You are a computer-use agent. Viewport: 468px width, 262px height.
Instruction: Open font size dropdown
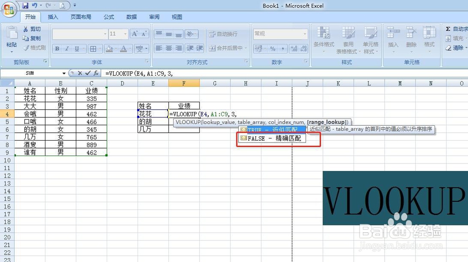click(x=125, y=34)
